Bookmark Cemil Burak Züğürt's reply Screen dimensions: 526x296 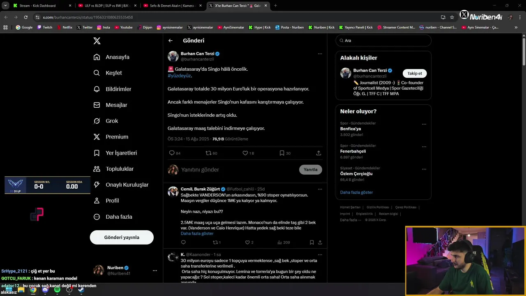click(312, 243)
